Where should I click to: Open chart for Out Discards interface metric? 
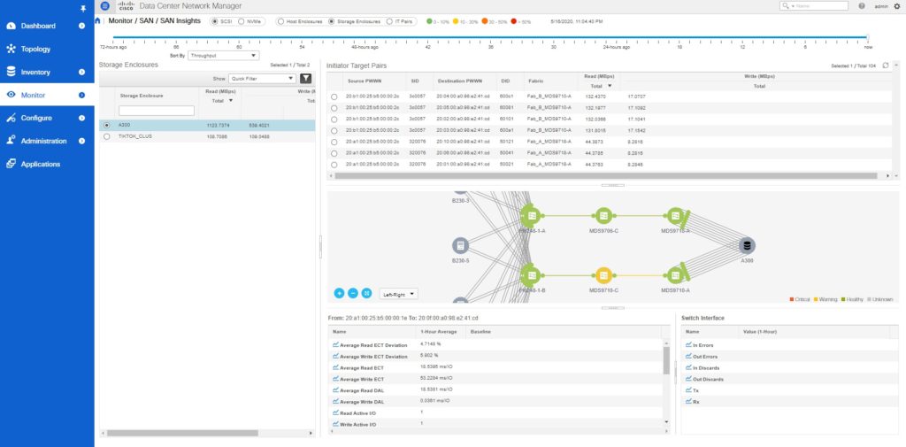tap(688, 380)
